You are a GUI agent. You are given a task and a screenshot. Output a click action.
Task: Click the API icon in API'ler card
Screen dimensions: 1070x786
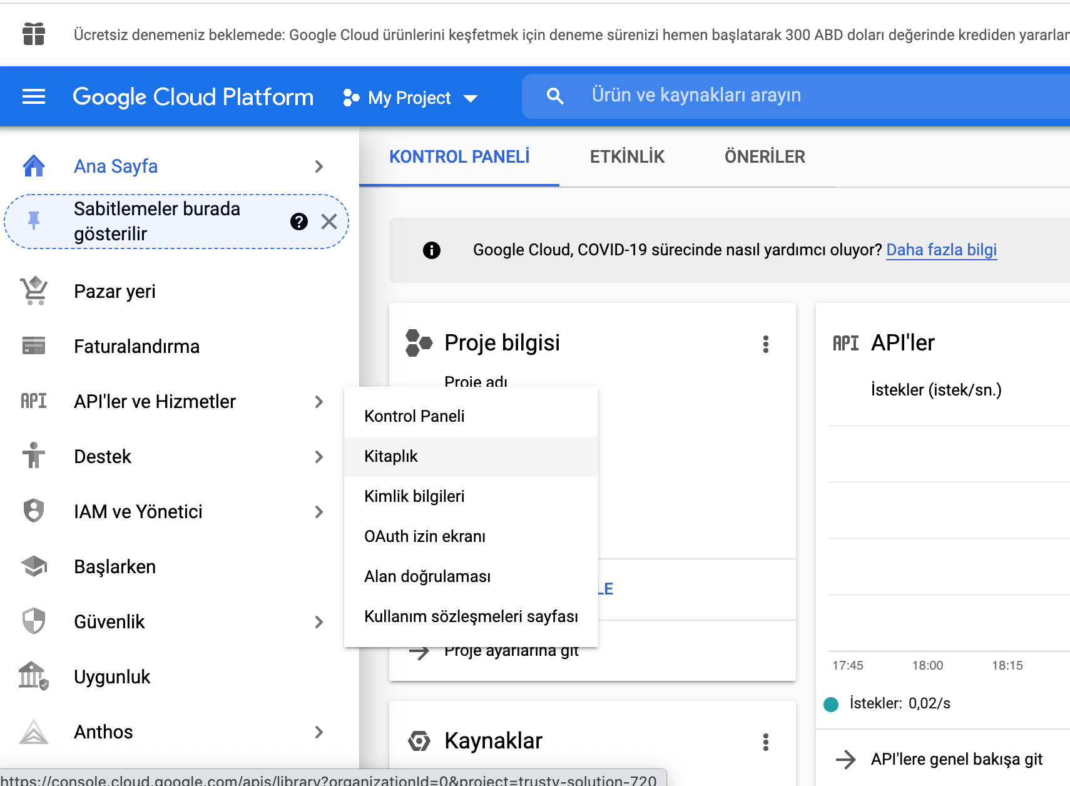pyautogui.click(x=845, y=343)
